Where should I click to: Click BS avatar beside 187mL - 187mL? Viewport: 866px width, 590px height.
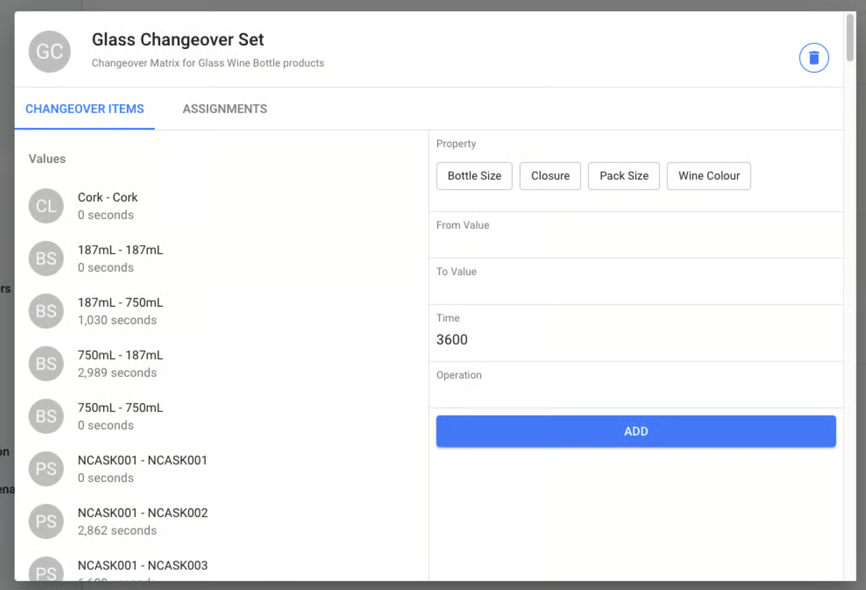click(46, 259)
